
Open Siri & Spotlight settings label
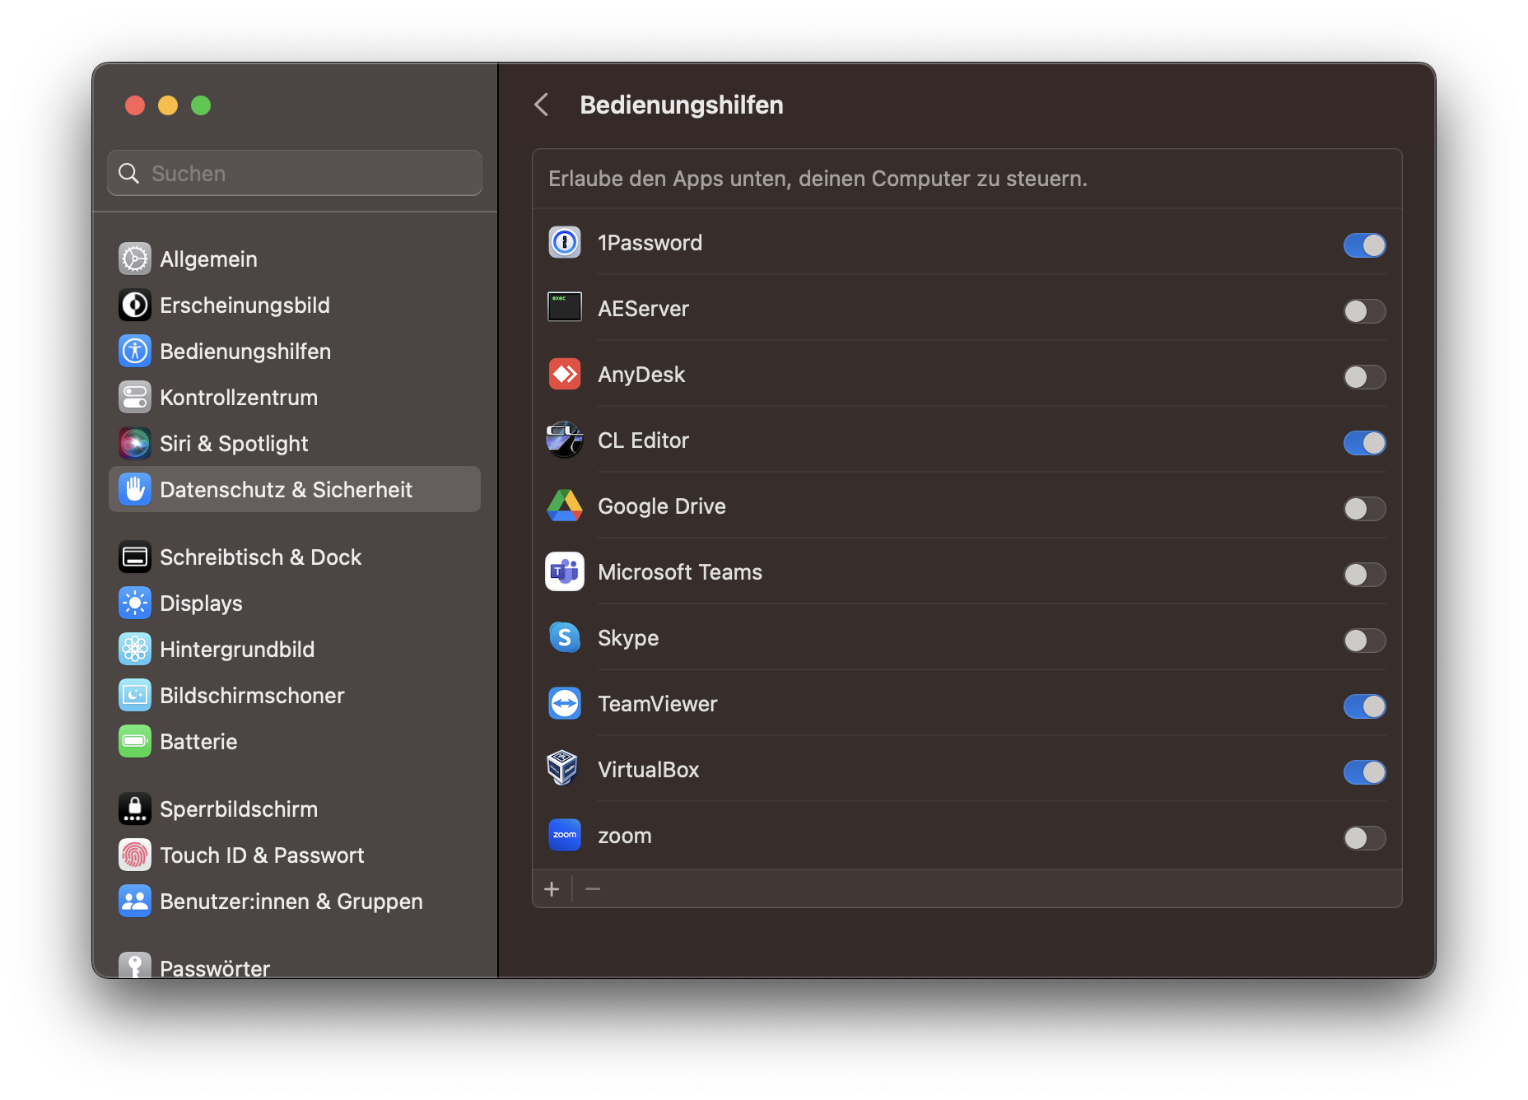point(234,443)
